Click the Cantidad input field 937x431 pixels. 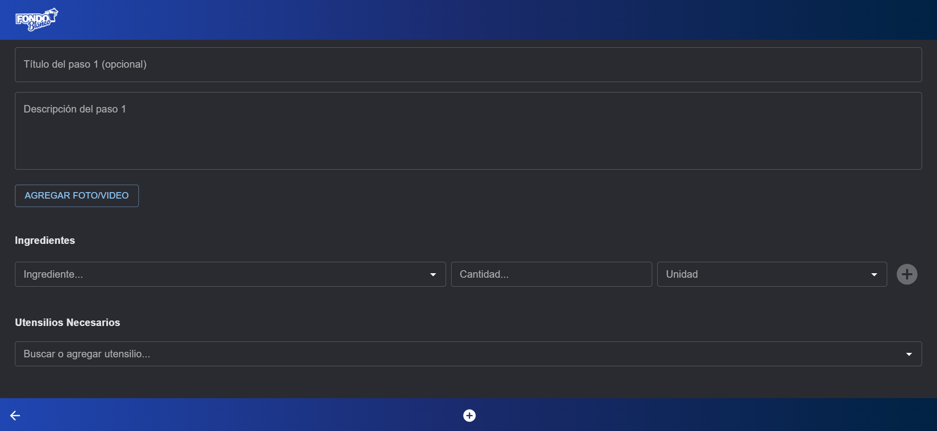coord(552,274)
